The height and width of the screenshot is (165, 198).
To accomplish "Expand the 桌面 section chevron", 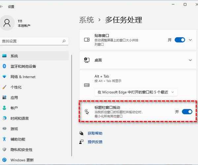I will [x=190, y=60].
